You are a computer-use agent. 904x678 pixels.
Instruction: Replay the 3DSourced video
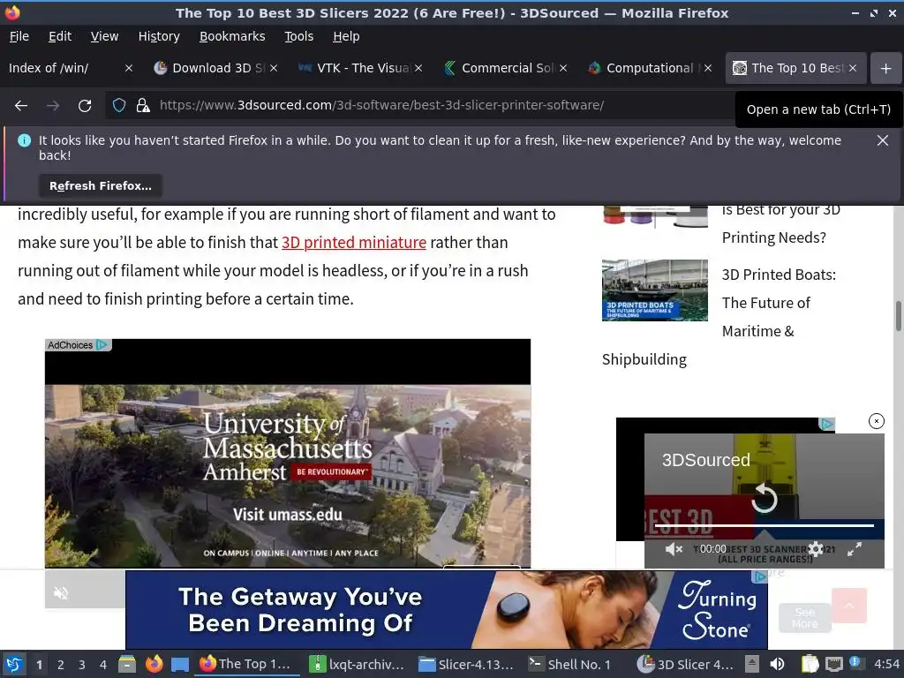pyautogui.click(x=764, y=499)
